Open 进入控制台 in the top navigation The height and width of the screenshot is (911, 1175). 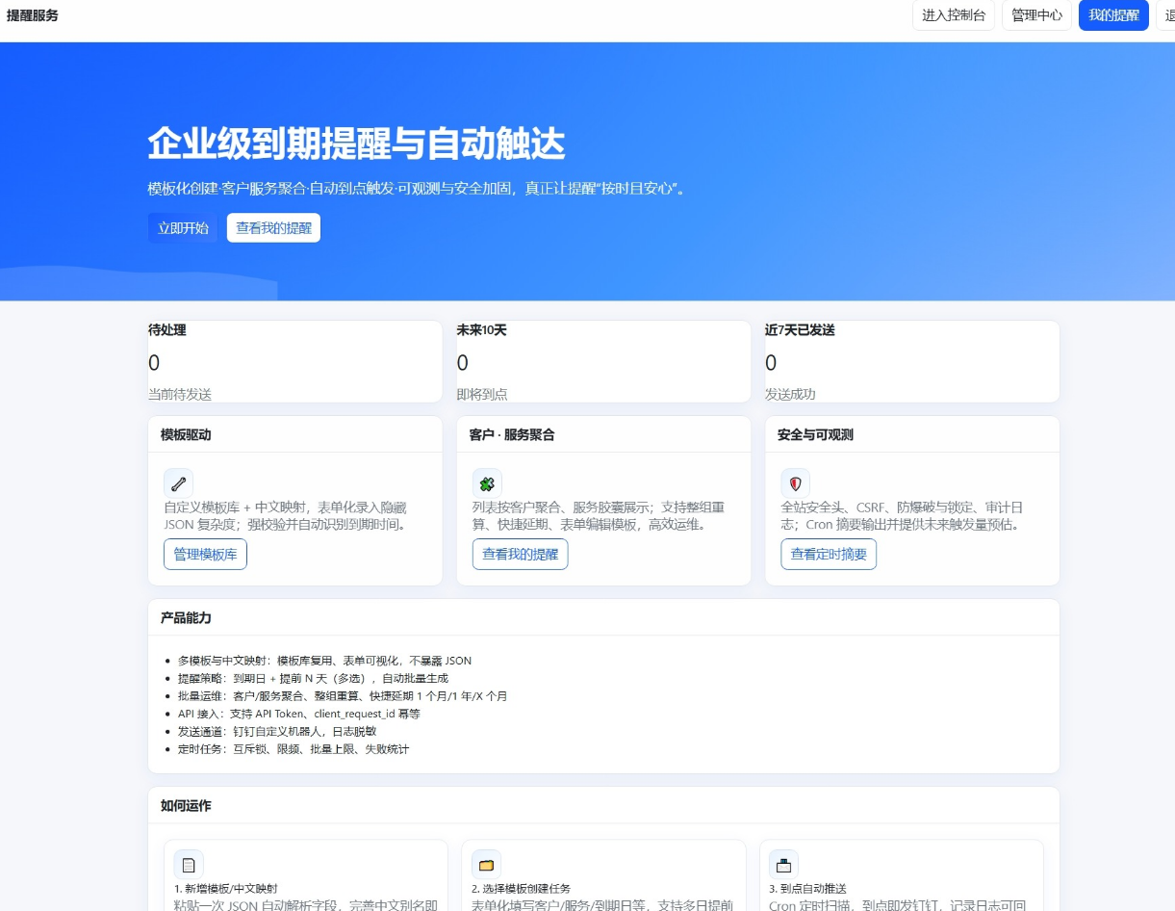pos(954,15)
